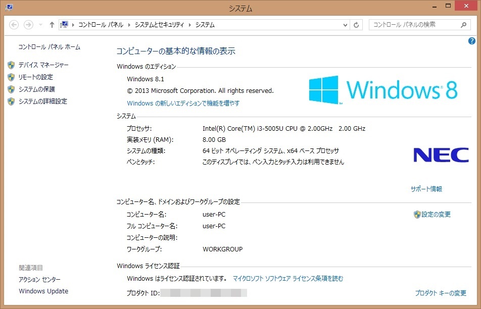
Task: Click the search magnifier icon
Action: point(463,25)
